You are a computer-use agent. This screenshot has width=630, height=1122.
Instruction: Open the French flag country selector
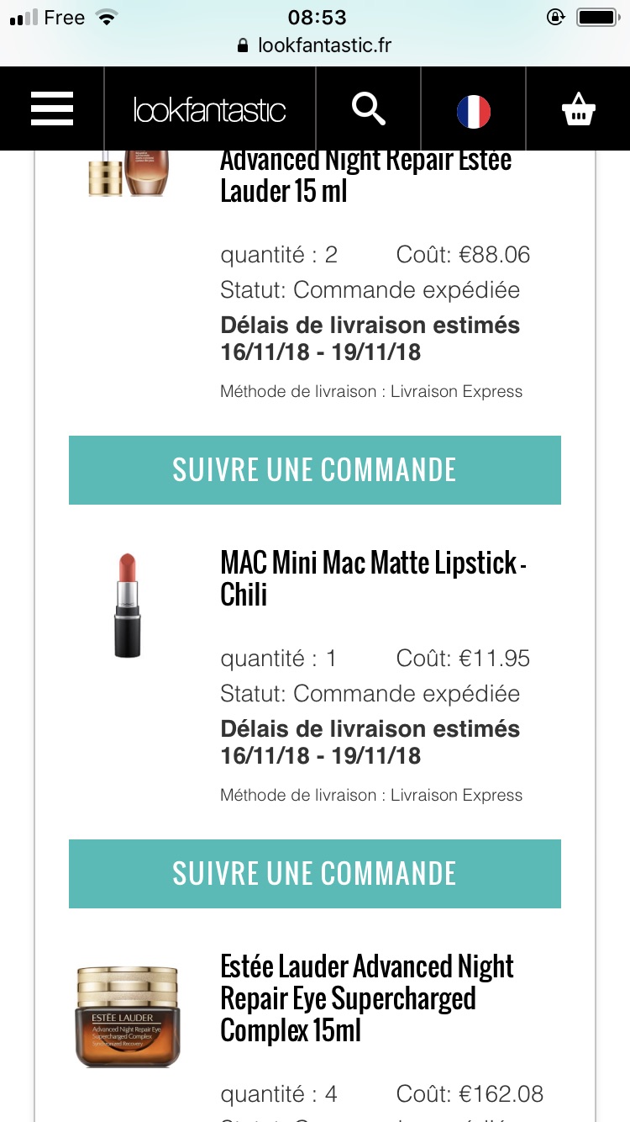click(x=474, y=111)
